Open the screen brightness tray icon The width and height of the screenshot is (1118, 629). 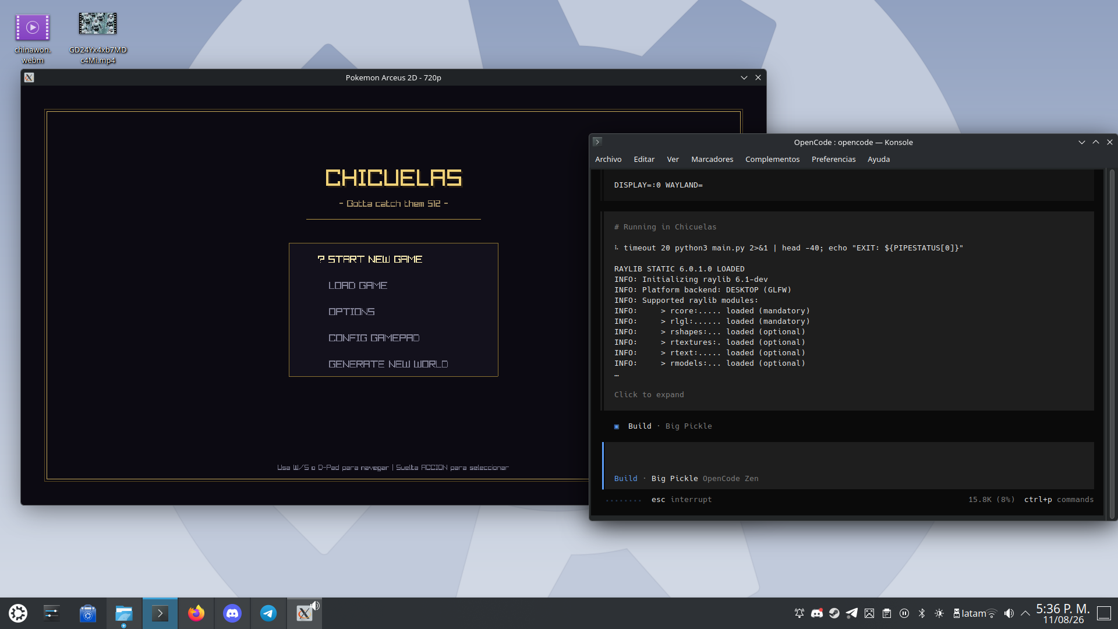pyautogui.click(x=939, y=613)
